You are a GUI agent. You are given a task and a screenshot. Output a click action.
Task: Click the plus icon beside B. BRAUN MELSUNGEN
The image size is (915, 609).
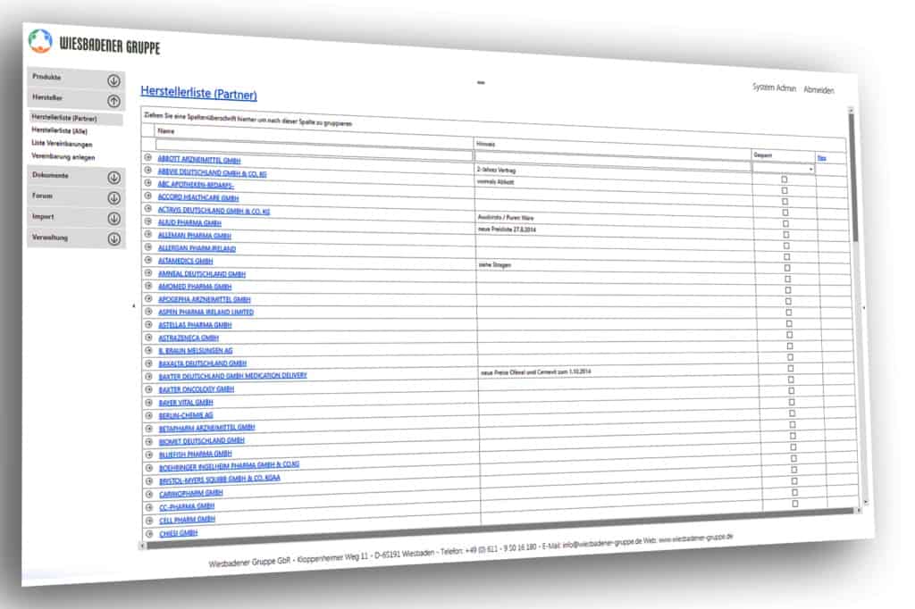coord(148,351)
